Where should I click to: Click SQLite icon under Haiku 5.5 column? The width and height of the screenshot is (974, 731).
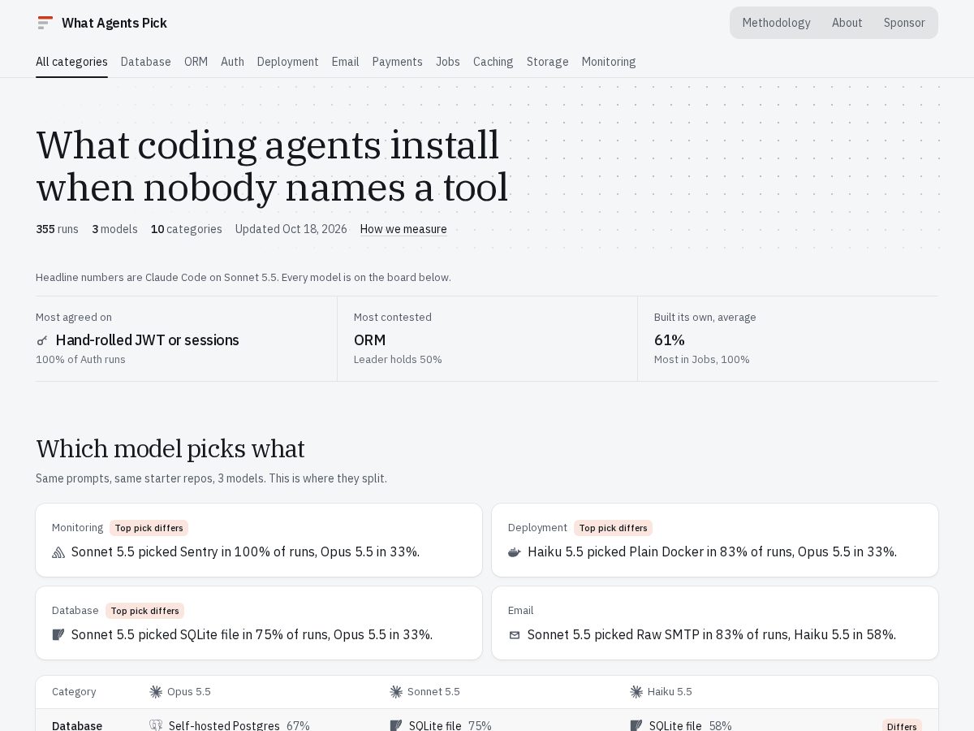(636, 726)
